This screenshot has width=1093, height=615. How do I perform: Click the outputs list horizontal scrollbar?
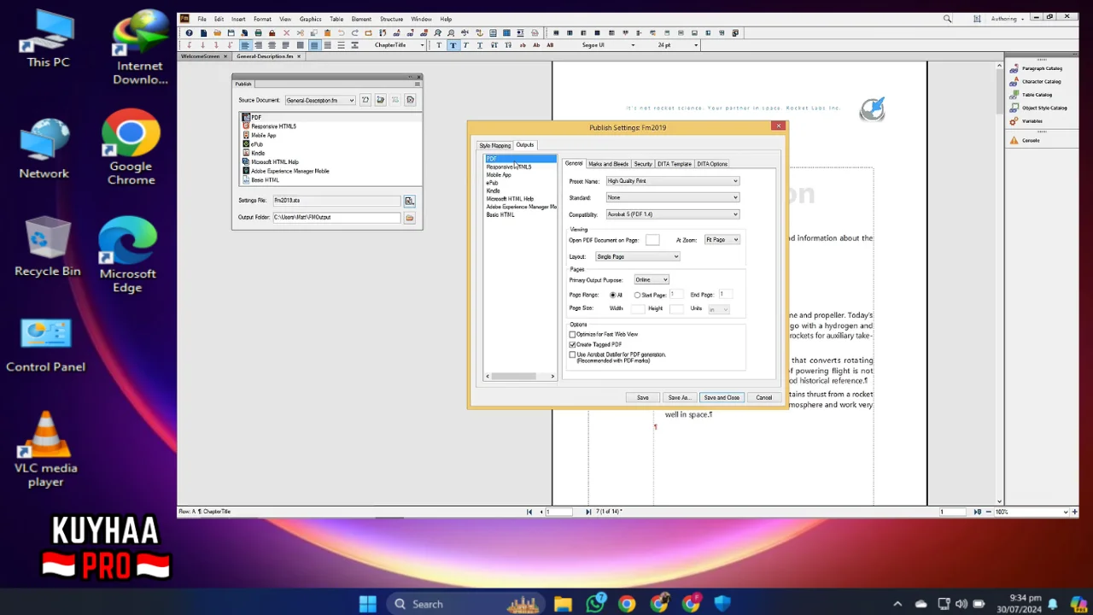pos(520,376)
